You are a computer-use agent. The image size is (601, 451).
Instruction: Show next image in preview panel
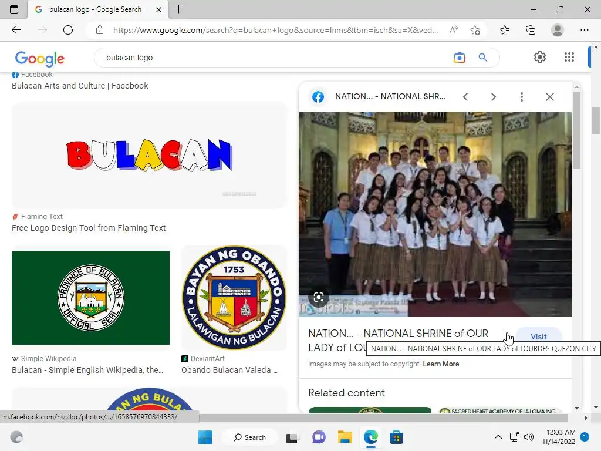[493, 97]
